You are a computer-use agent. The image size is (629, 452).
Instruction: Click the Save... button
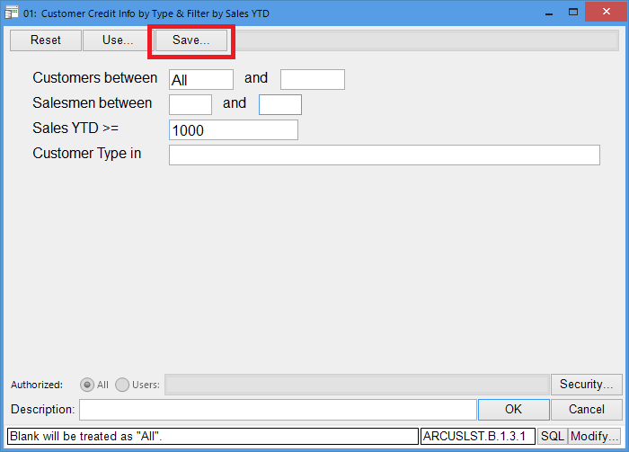pos(190,40)
